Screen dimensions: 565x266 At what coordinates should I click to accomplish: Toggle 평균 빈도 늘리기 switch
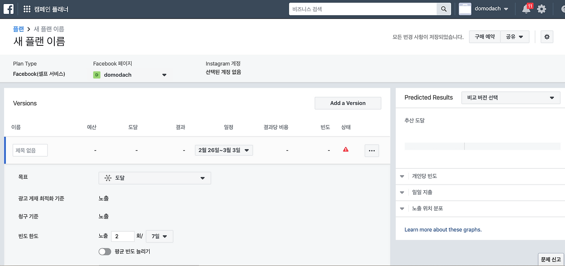(105, 251)
